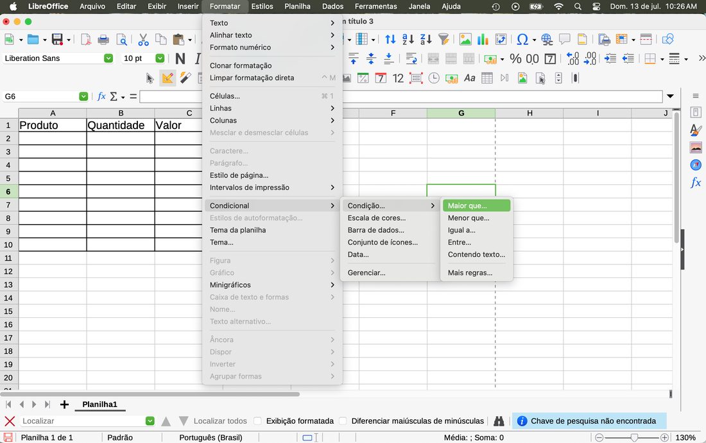
Task: Click the Insert Chart bar icon
Action: (483, 40)
